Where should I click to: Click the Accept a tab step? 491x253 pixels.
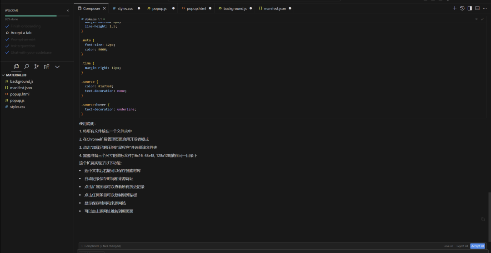(21, 33)
